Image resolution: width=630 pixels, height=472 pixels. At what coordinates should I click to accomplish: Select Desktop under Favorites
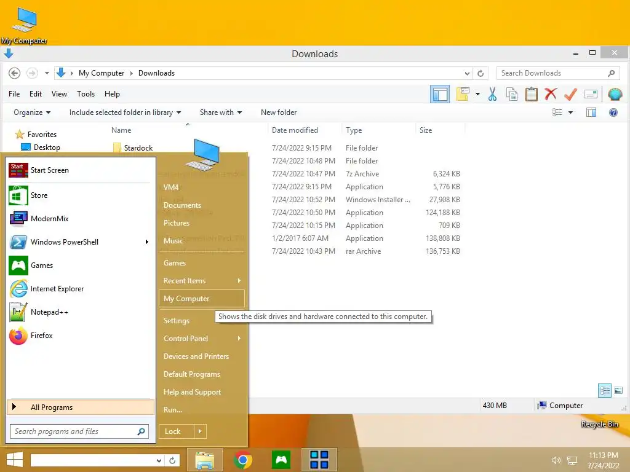point(47,147)
